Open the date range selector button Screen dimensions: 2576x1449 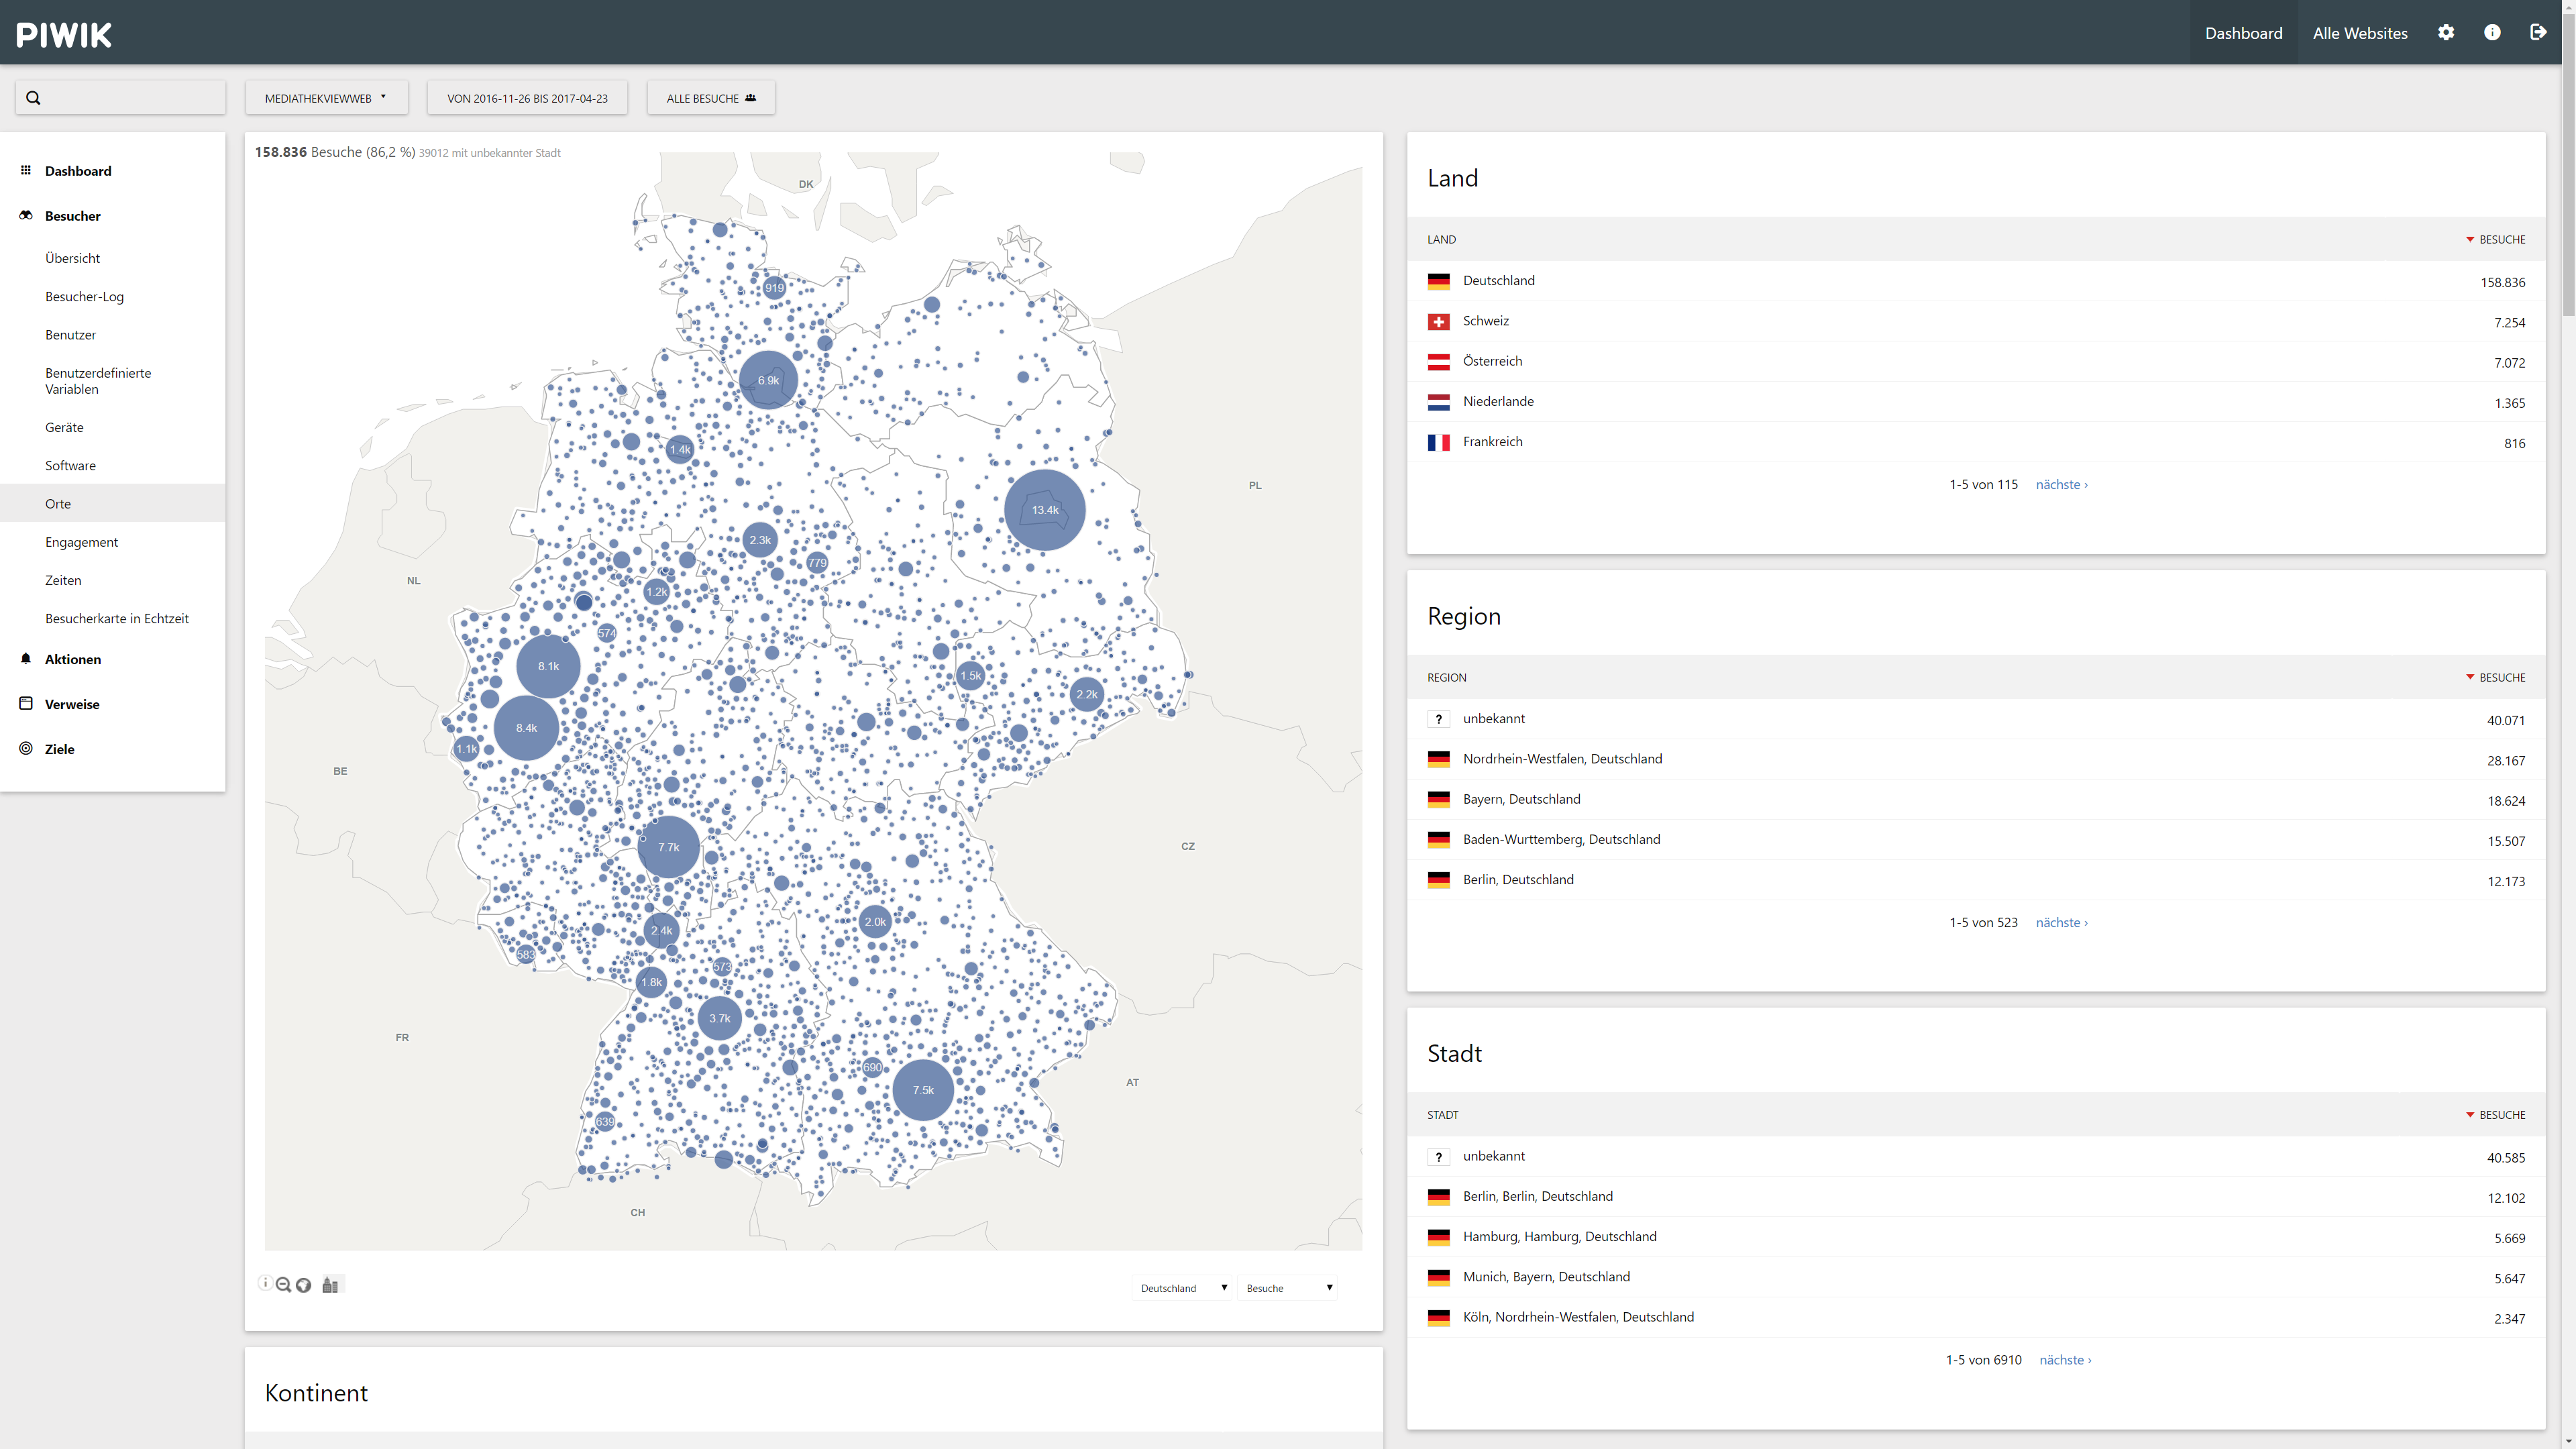pos(527,98)
